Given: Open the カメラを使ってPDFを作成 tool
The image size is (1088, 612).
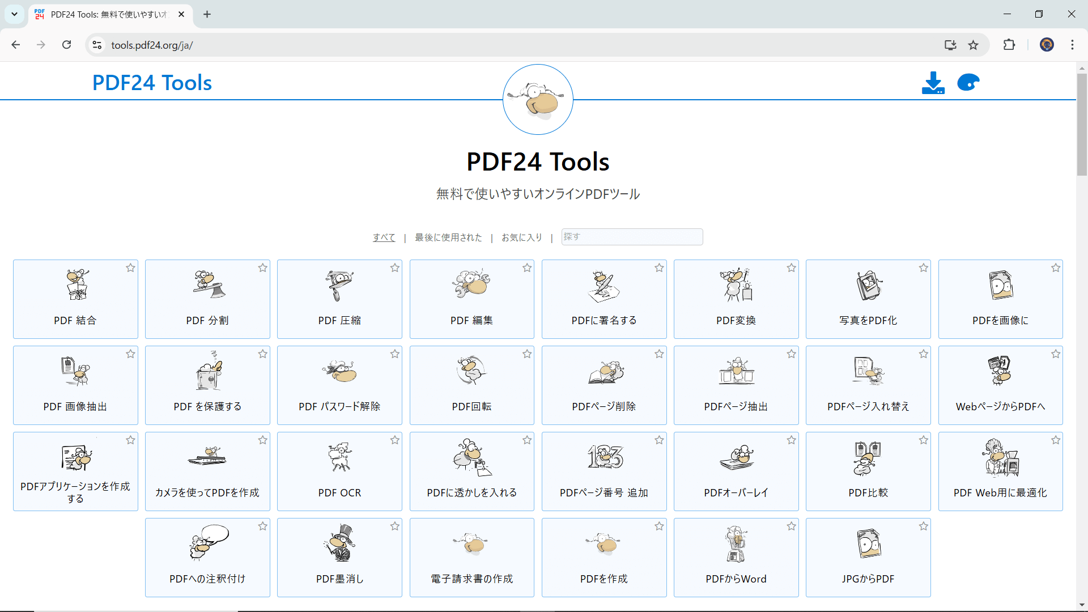Looking at the screenshot, I should [x=207, y=471].
